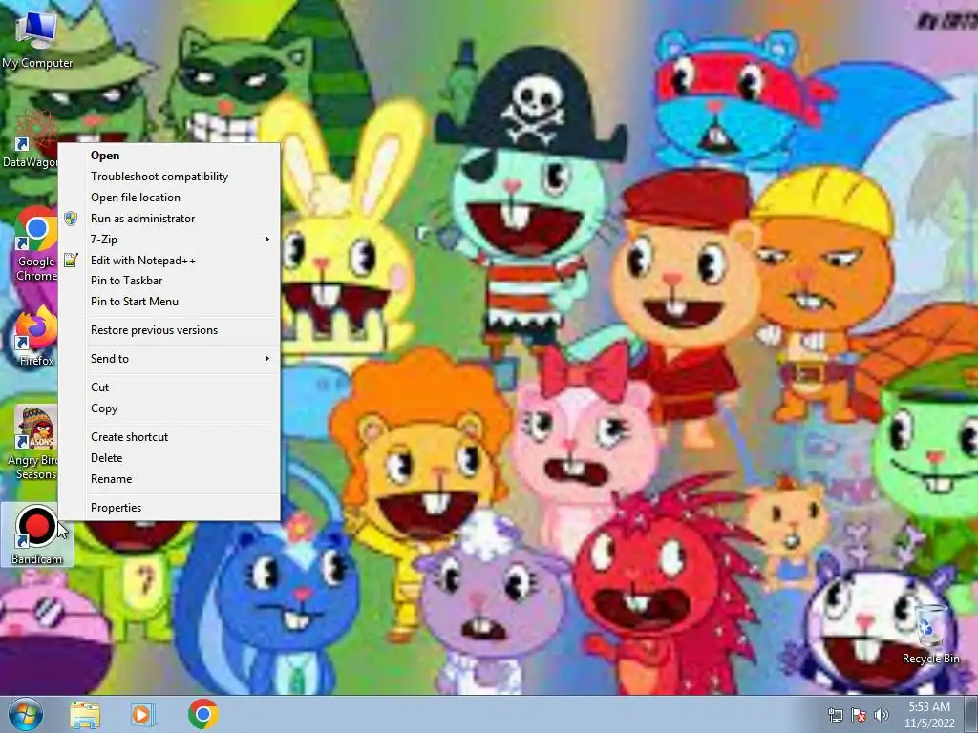Choose Cut from the context menu
Image resolution: width=978 pixels, height=733 pixels.
tap(170, 387)
